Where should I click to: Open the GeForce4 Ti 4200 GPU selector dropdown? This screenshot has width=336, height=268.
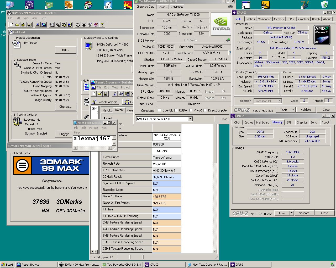coord(191,119)
